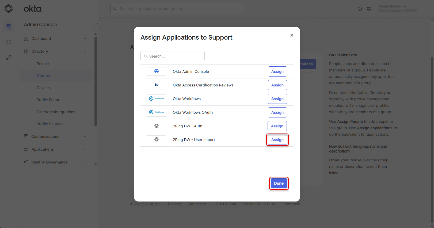Click the Identity Governance key icon
434x228 pixels.
tap(26, 162)
